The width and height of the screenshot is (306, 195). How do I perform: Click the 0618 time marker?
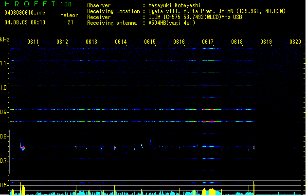(x=237, y=42)
